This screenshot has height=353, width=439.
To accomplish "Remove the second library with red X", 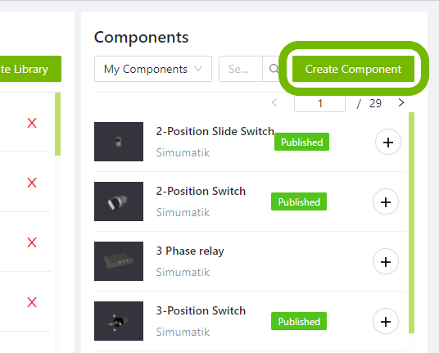I will coord(32,183).
